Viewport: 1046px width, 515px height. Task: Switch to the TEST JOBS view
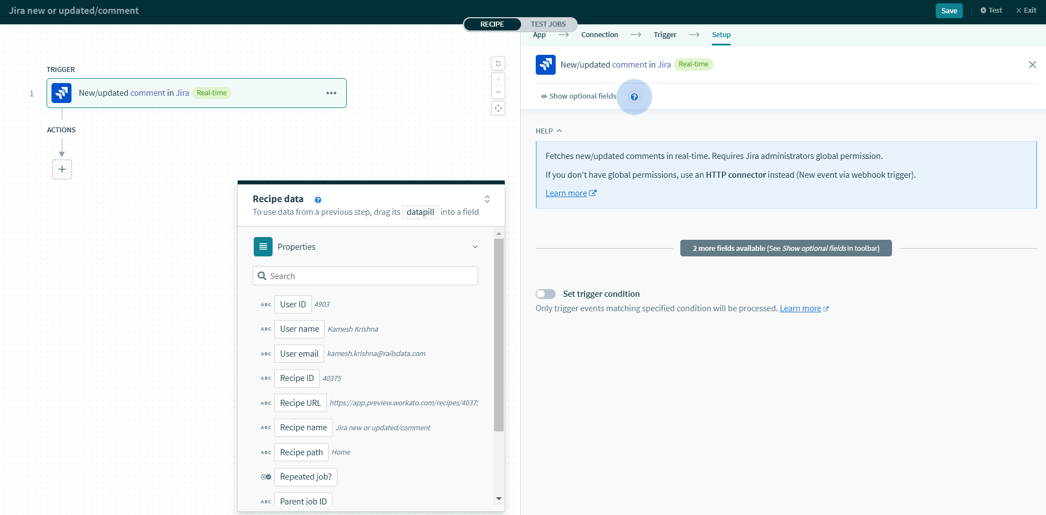coord(548,24)
